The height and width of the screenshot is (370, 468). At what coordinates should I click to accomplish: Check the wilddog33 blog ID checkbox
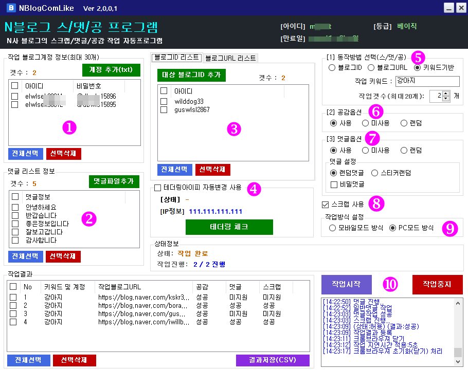click(164, 101)
